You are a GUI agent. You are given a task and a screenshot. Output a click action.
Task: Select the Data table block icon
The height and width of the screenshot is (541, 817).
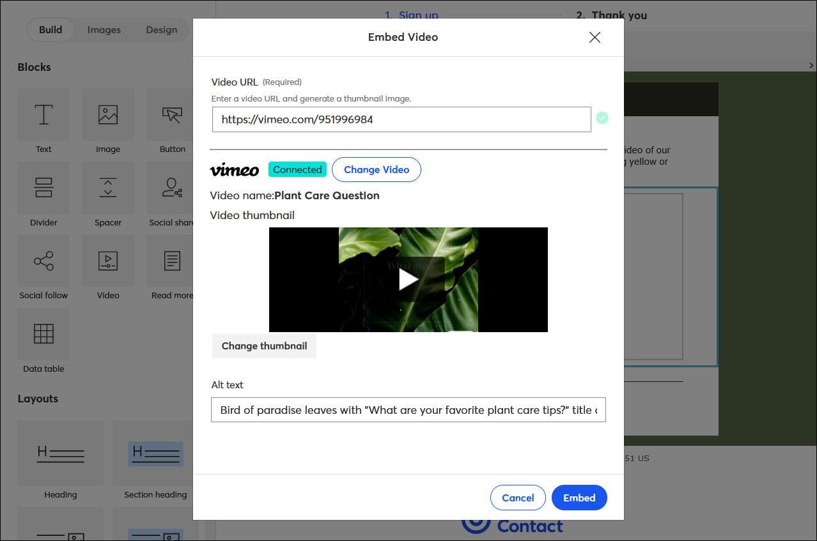(x=43, y=334)
